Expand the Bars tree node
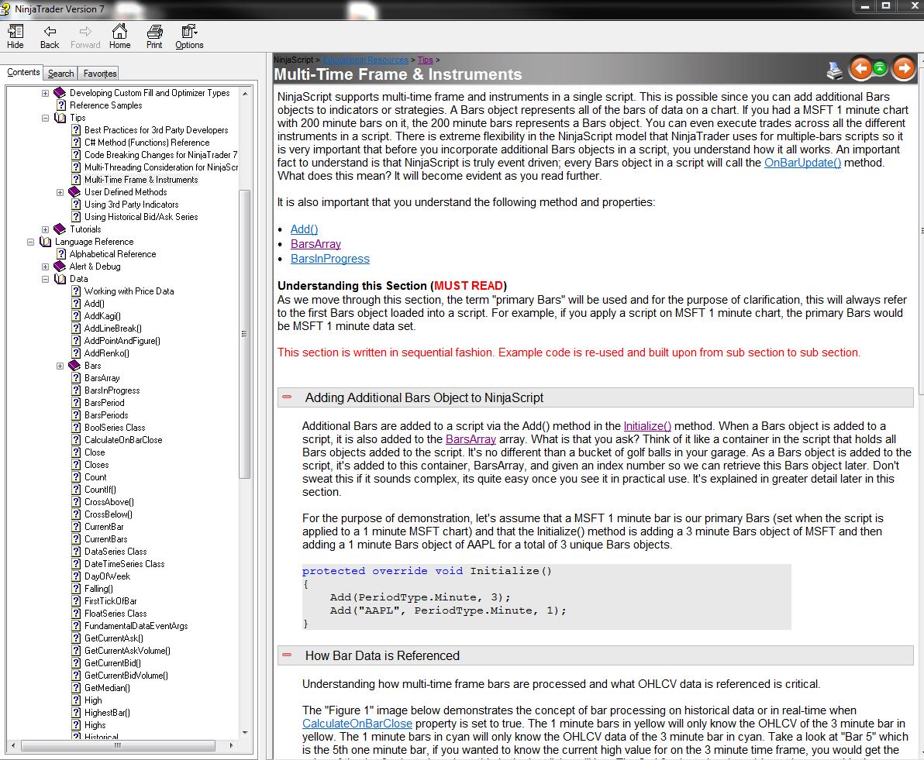The width and height of the screenshot is (924, 760). (60, 366)
